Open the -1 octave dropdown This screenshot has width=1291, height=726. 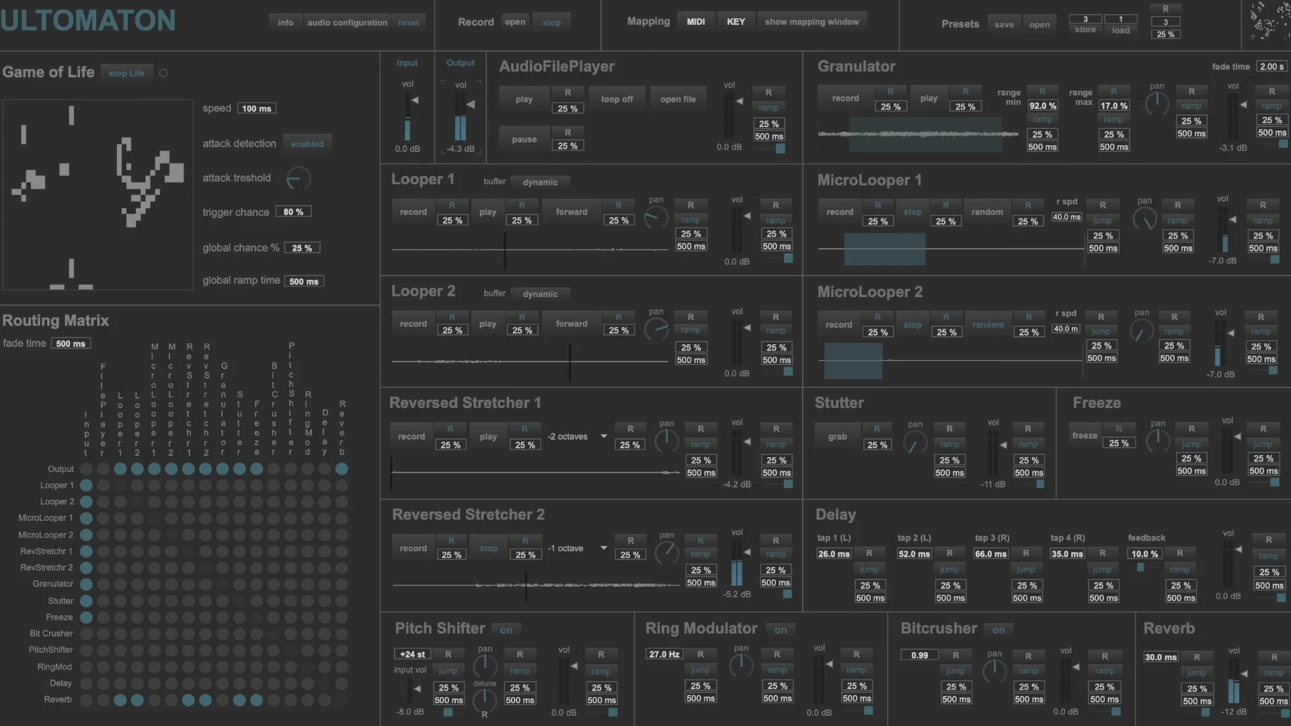tap(577, 549)
